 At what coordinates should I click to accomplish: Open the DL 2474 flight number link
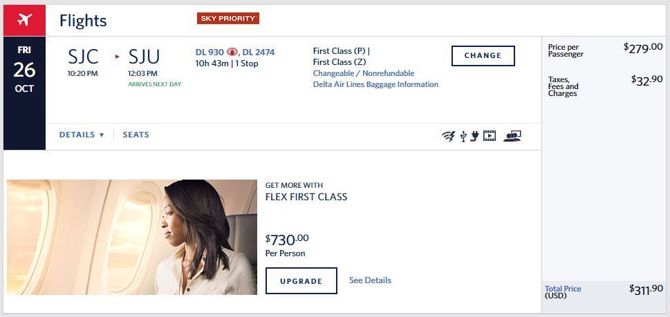(259, 52)
